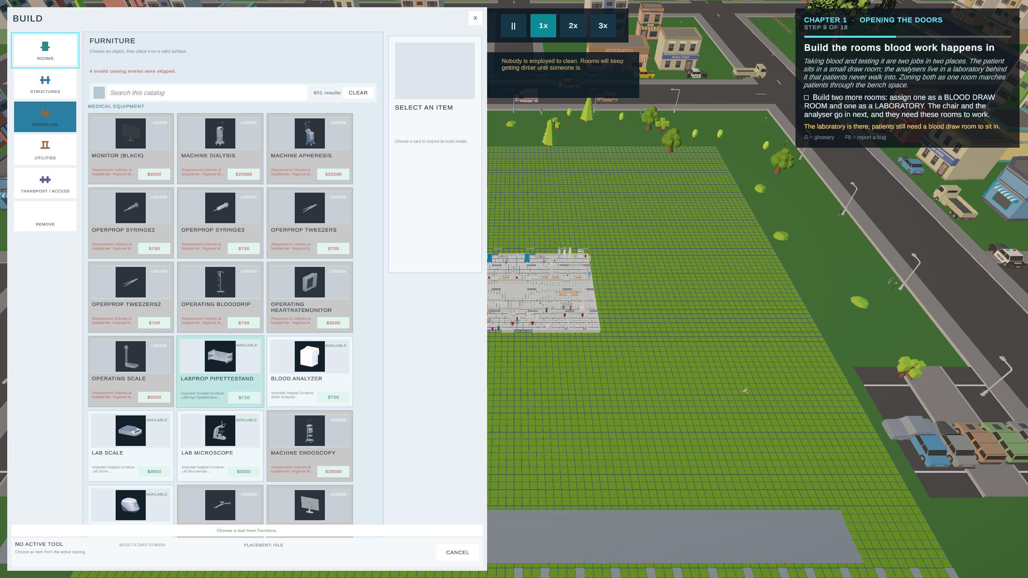
Task: Pause the game simulation
Action: pos(513,26)
